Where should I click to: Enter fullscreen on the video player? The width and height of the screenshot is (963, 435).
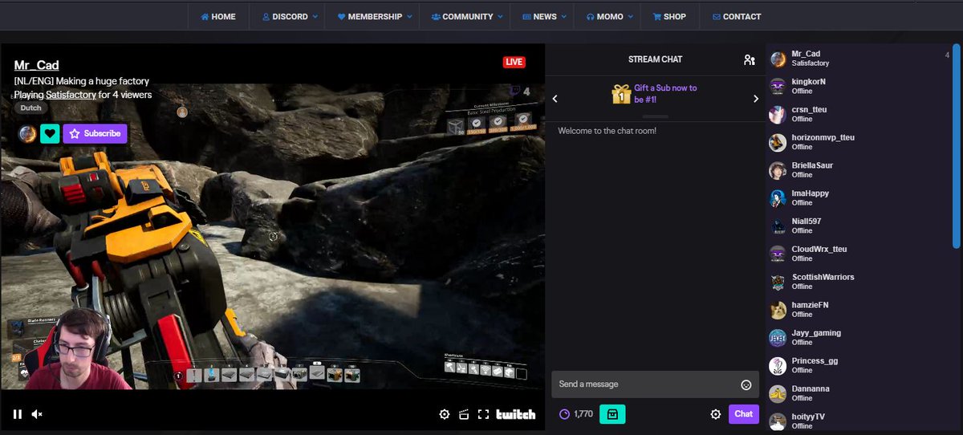tap(483, 414)
